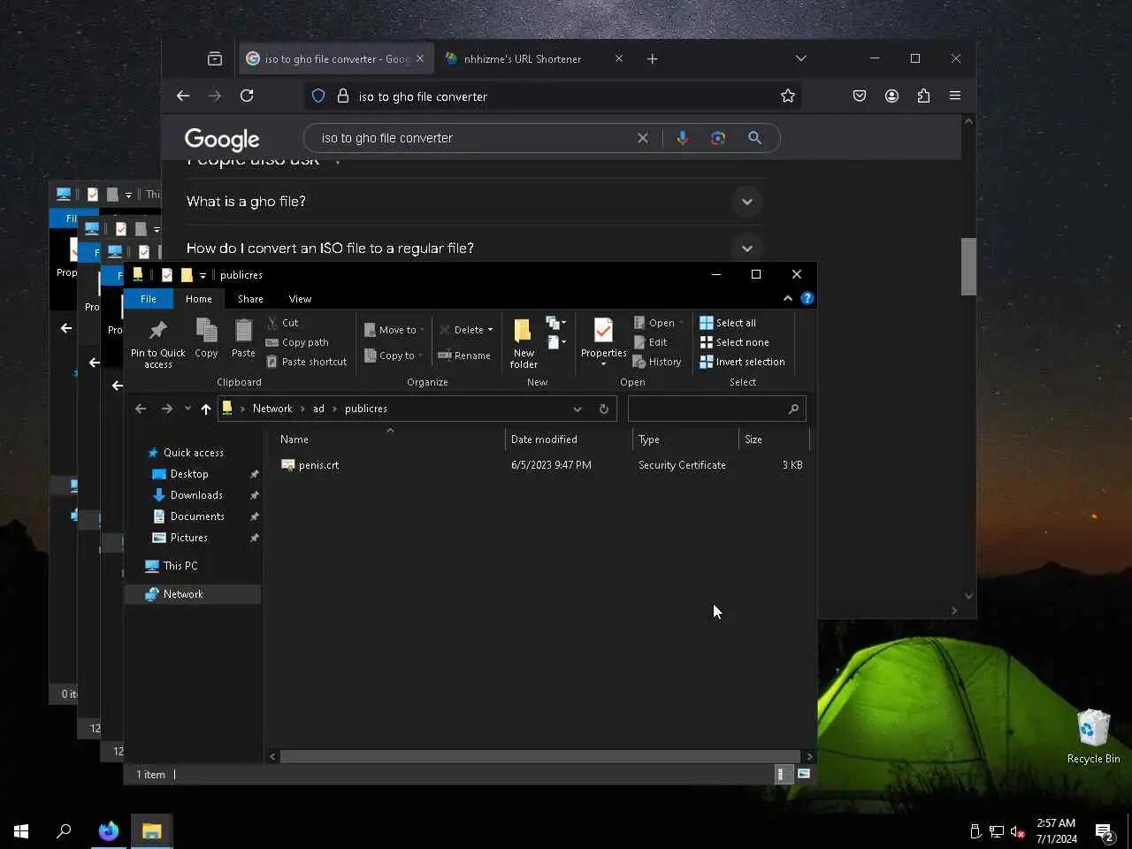Open History in the Open group
The height and width of the screenshot is (849, 1132).
[x=657, y=362]
